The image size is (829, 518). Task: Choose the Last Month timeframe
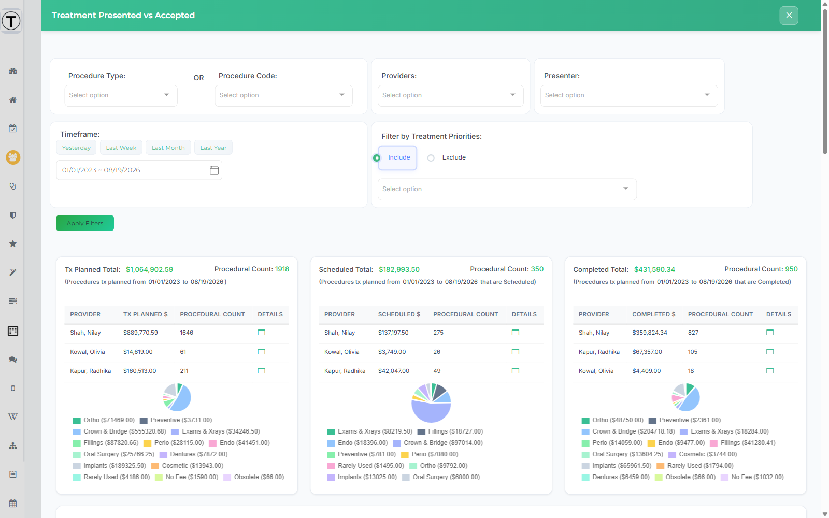(x=168, y=148)
